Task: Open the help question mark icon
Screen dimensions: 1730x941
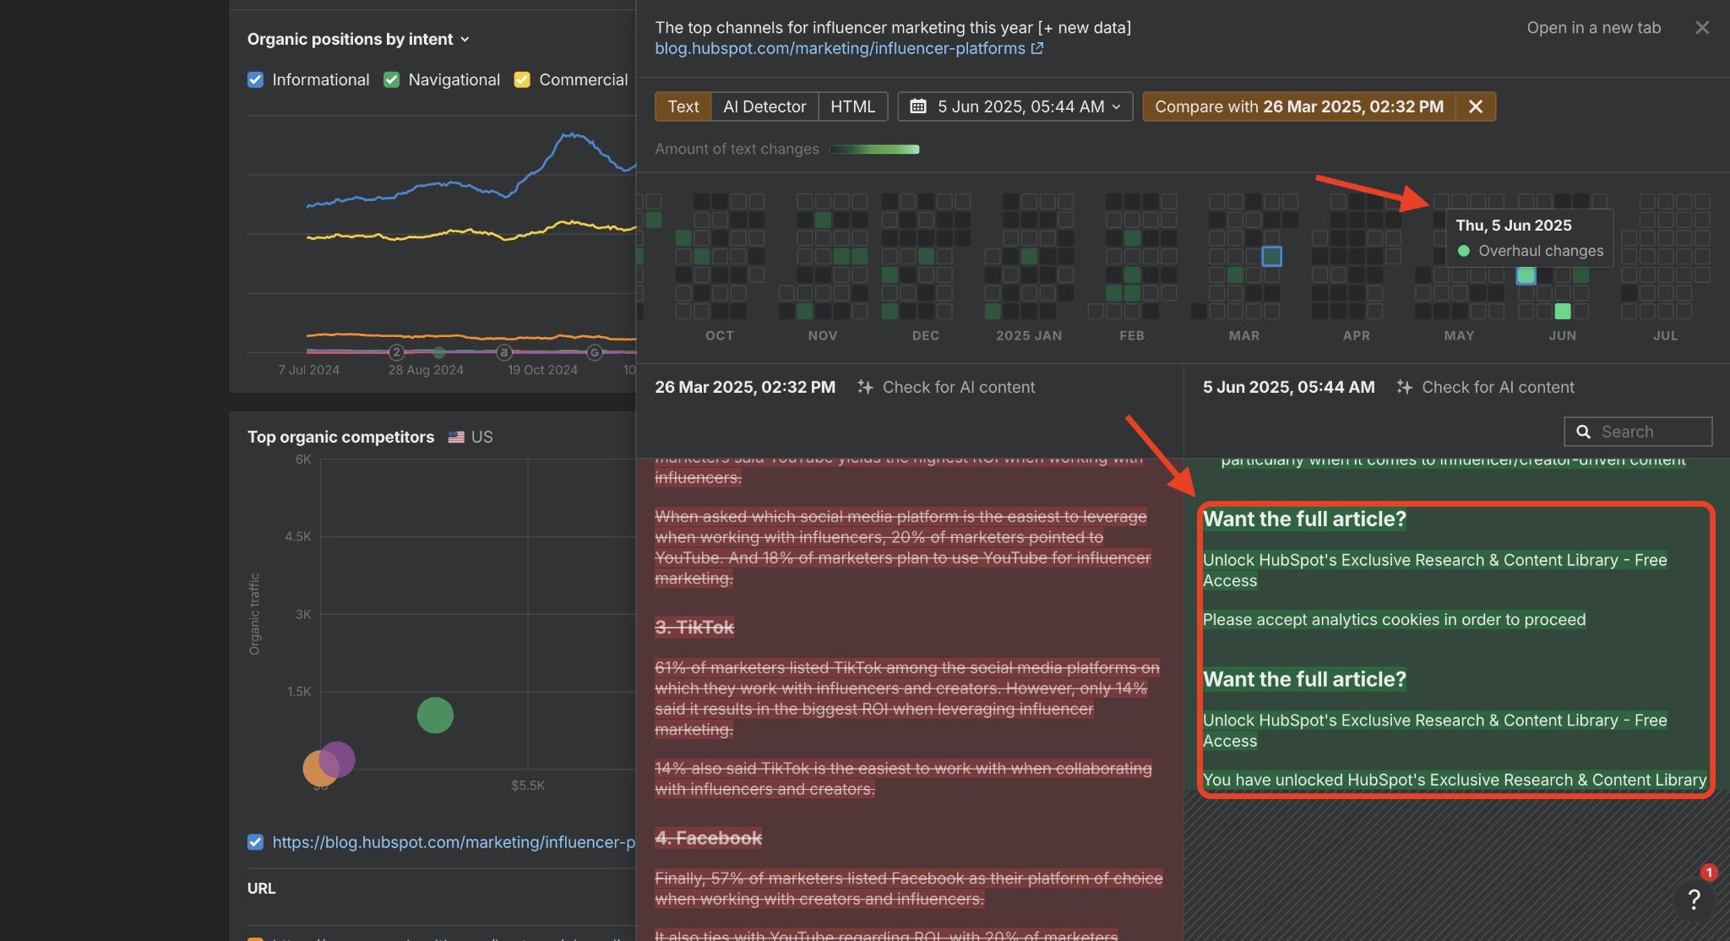Action: (x=1694, y=900)
